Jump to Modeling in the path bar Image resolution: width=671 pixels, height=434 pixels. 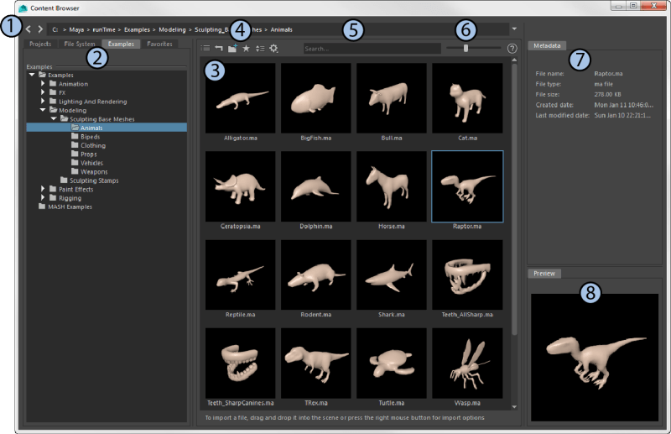point(172,29)
